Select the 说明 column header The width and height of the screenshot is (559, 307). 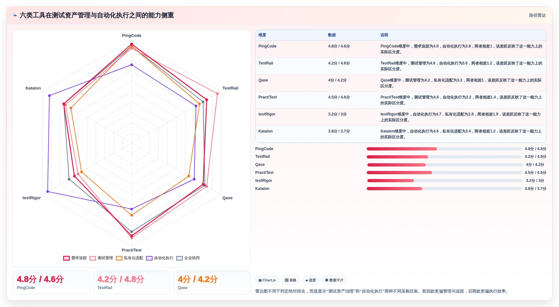(x=384, y=35)
